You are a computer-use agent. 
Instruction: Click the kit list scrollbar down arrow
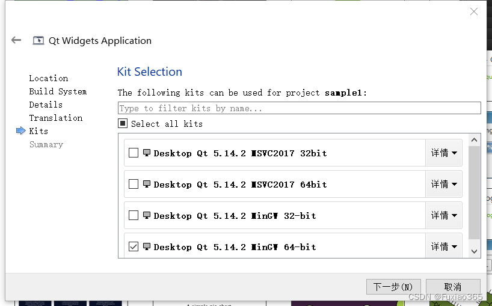[x=474, y=251]
